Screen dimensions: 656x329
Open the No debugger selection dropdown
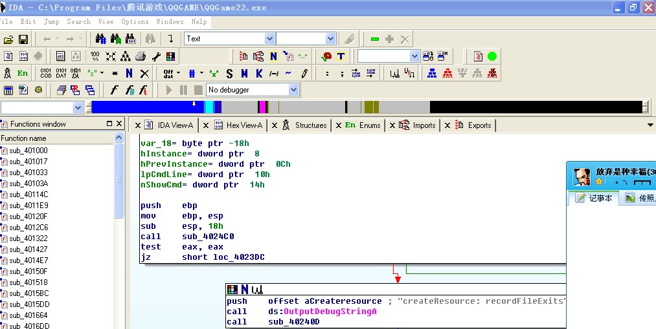point(294,89)
